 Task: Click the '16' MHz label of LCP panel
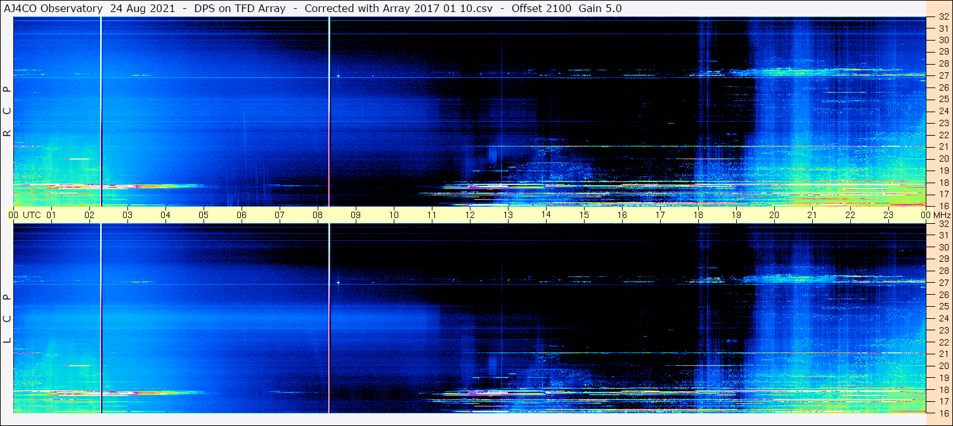click(x=943, y=413)
